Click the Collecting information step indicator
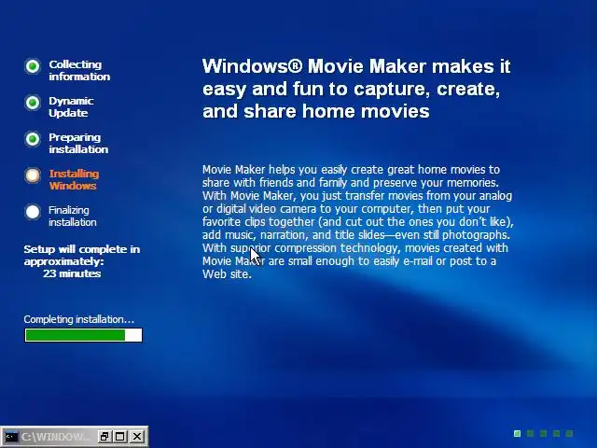The width and height of the screenshot is (597, 448). 33,66
